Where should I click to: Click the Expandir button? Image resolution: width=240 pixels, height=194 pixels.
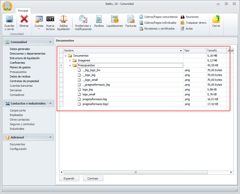pyautogui.click(x=69, y=178)
